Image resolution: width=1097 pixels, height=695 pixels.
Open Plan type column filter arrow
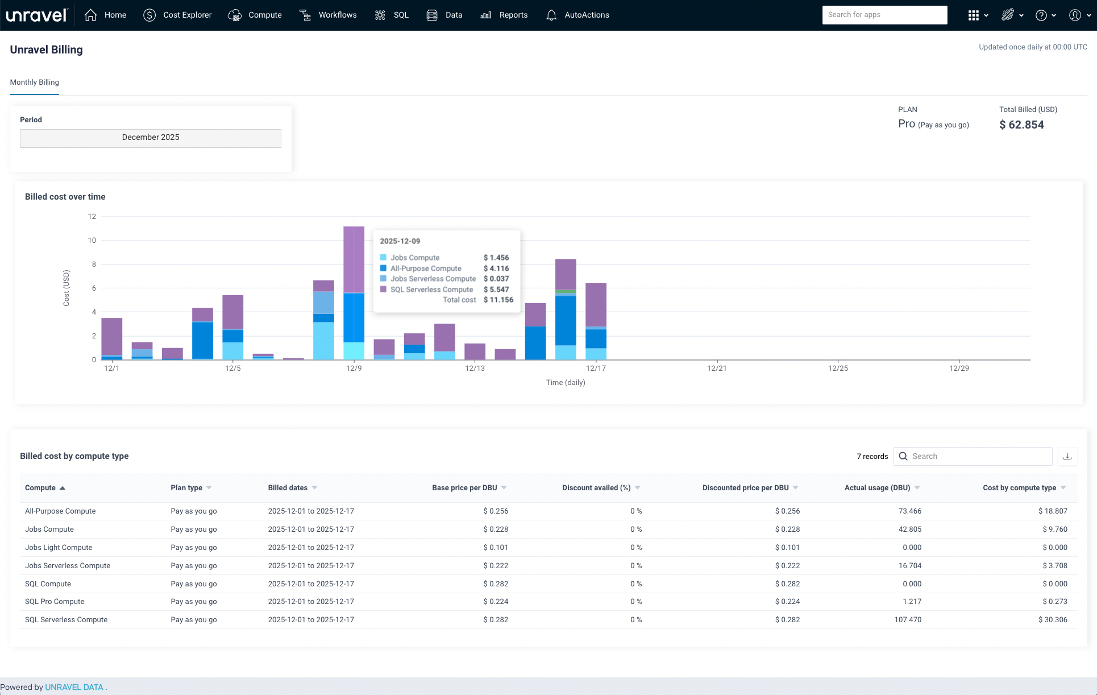click(209, 488)
